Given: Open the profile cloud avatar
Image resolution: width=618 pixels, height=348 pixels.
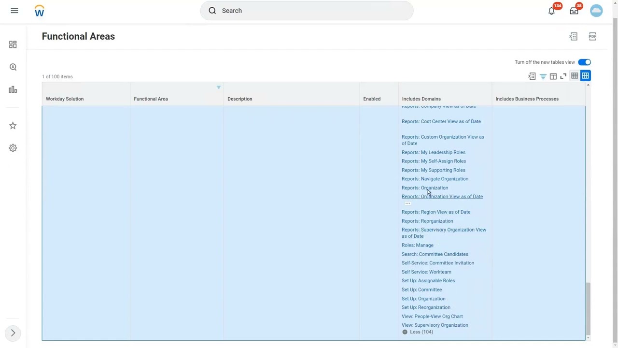Looking at the screenshot, I should [x=596, y=11].
